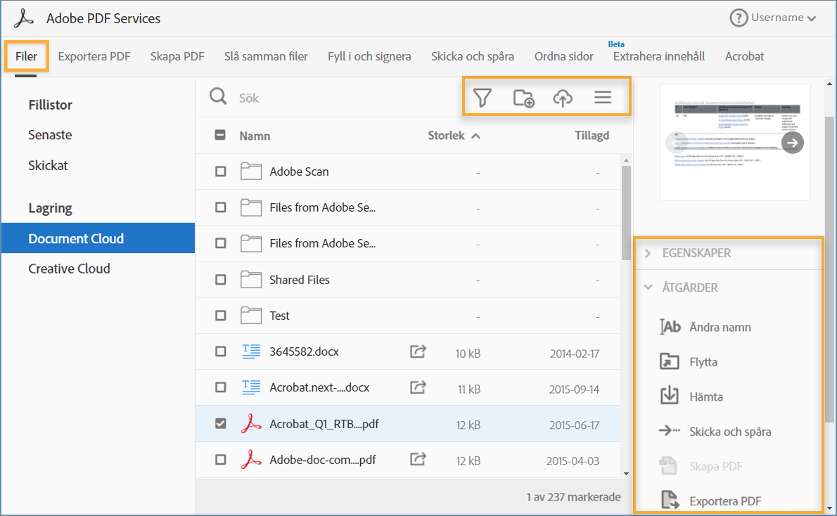837x516 pixels.
Task: Click the file list vertical scrollbar thumb
Action: [626, 212]
